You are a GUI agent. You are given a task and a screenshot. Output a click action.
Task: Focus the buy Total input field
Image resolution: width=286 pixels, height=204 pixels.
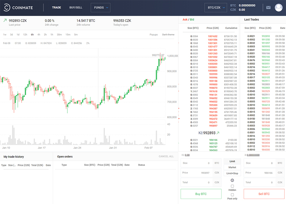click(x=201, y=182)
